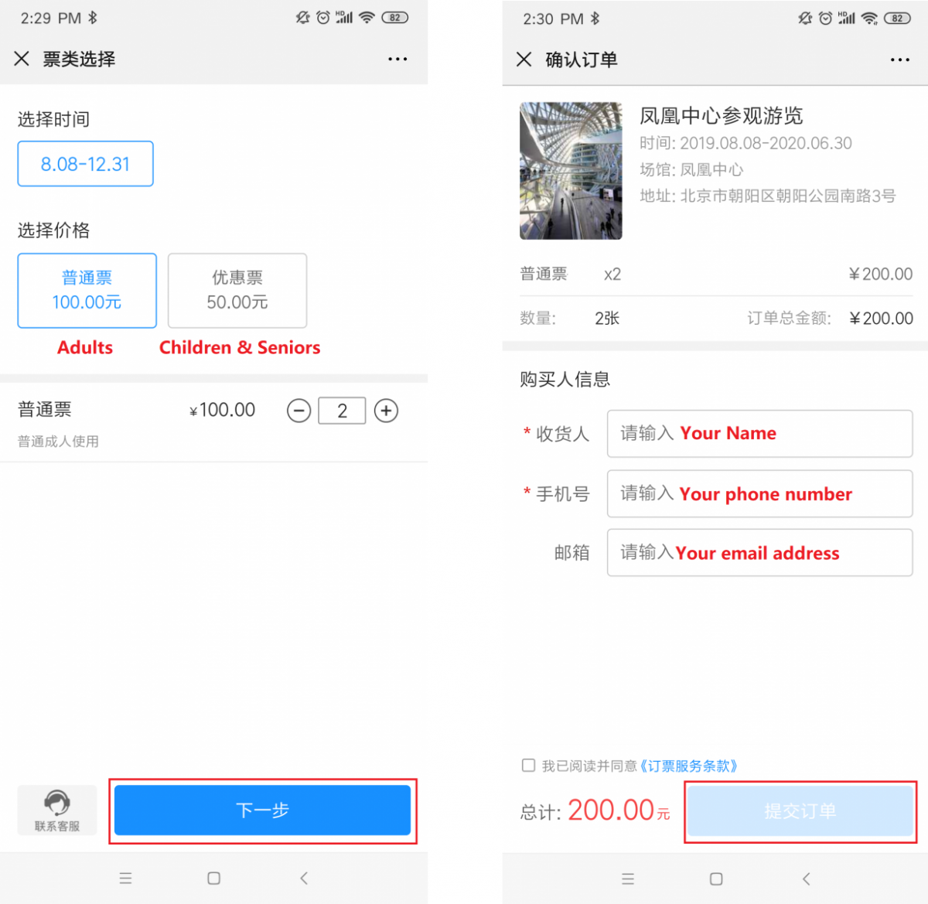Click the 购买人信息 section heading

click(565, 379)
